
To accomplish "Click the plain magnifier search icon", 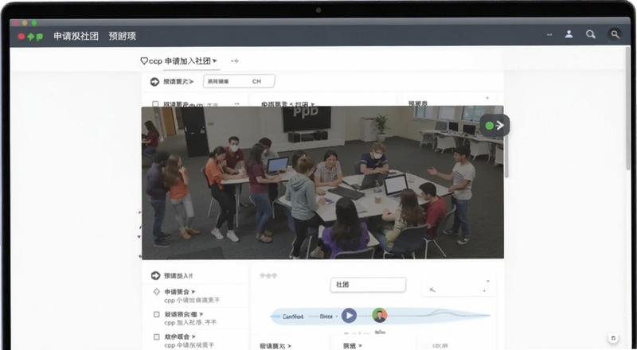I will (x=591, y=34).
